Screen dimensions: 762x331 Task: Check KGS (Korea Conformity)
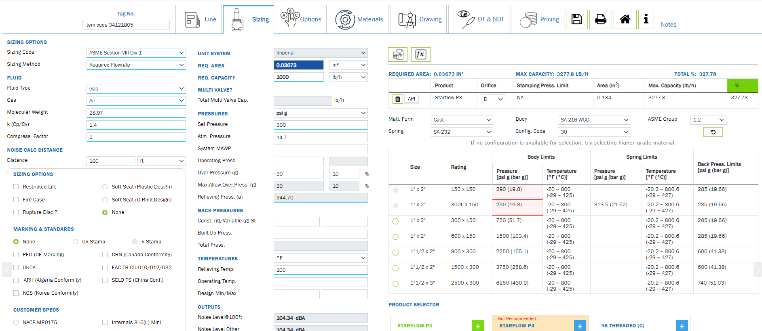(x=16, y=293)
